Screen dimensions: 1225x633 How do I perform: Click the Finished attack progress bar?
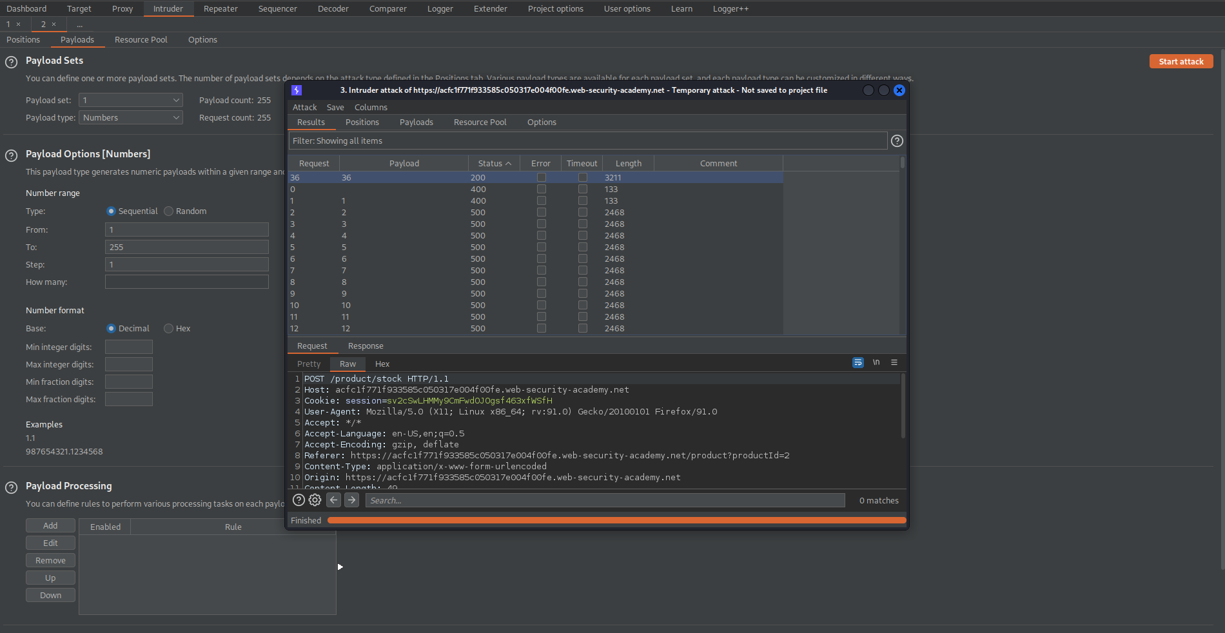coord(616,520)
